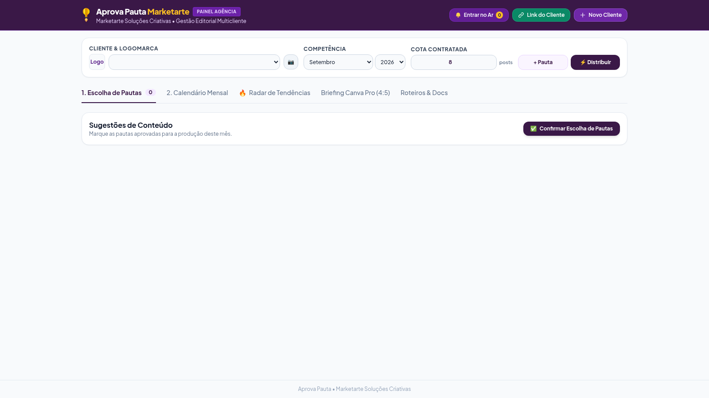The height and width of the screenshot is (398, 709).
Task: Switch to Calendário Mensal tab
Action: (197, 93)
